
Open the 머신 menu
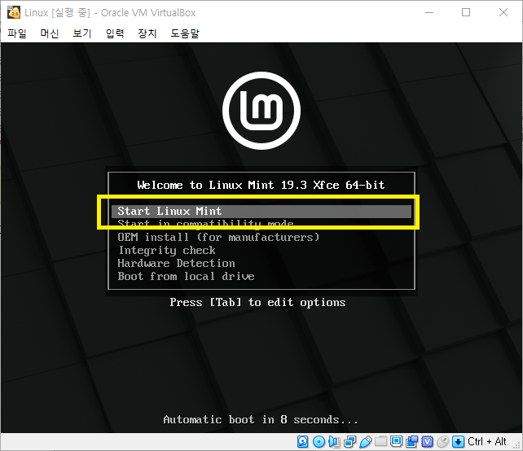(x=50, y=33)
